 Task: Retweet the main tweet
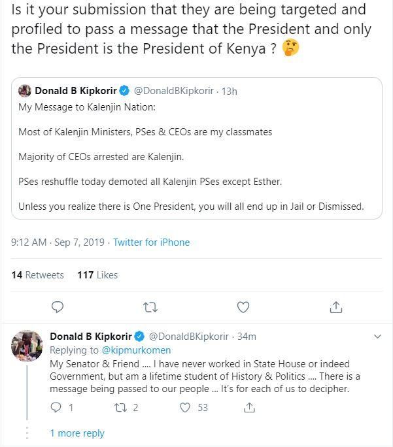[x=150, y=306]
